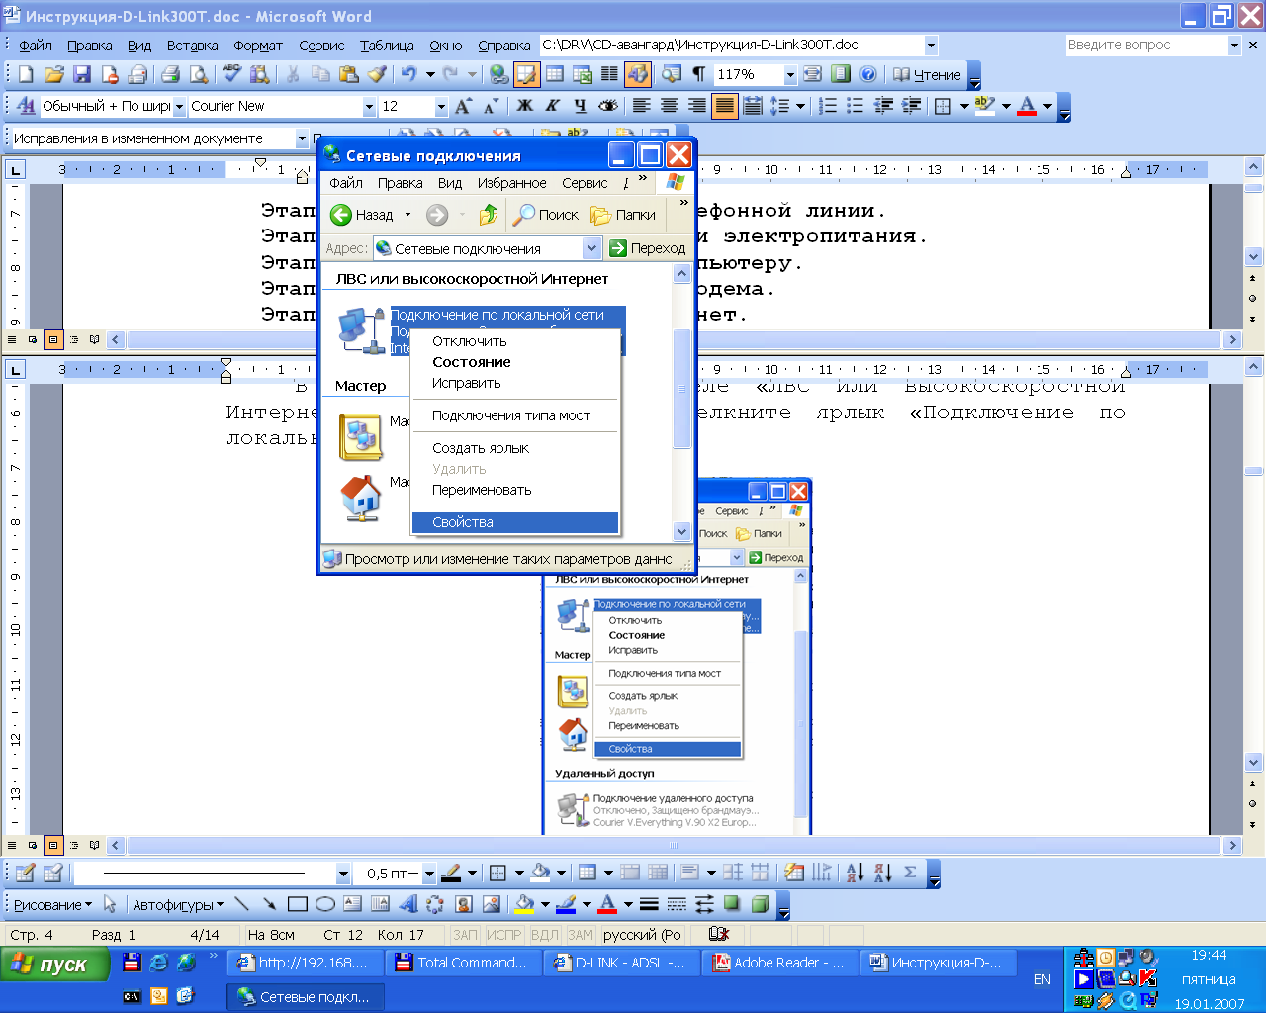This screenshot has height=1013, width=1266.
Task: Click the Чтение reading mode button
Action: [x=927, y=74]
